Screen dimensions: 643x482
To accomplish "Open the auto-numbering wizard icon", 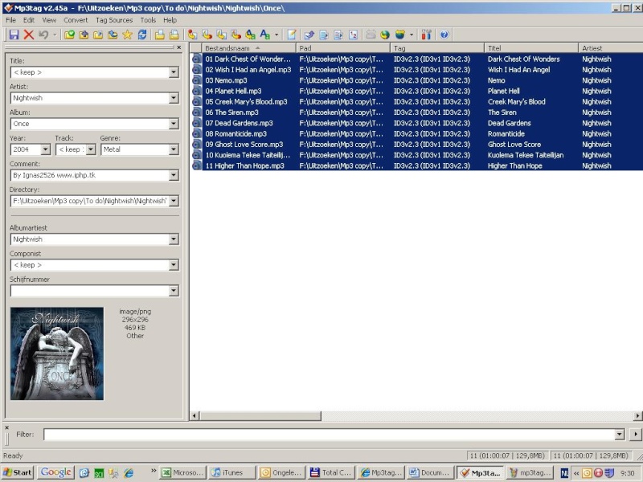I will [353, 35].
